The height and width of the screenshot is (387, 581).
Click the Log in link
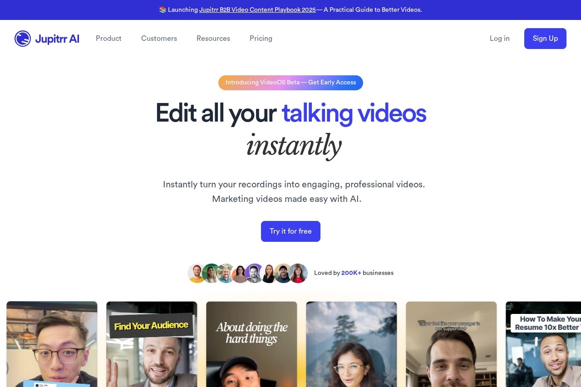[x=499, y=39]
